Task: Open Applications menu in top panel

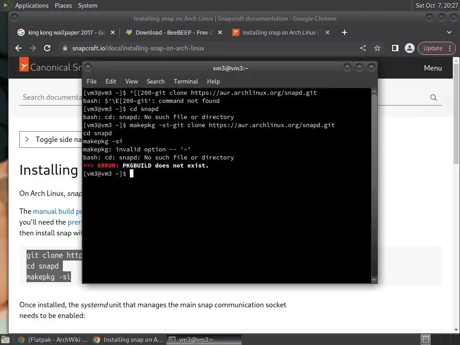Action: pyautogui.click(x=32, y=5)
